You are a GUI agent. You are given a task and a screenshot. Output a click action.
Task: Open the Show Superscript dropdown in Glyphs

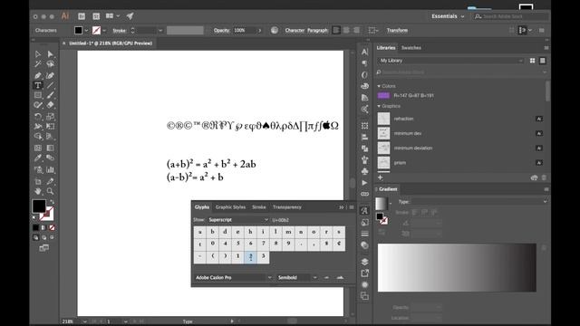point(237,220)
